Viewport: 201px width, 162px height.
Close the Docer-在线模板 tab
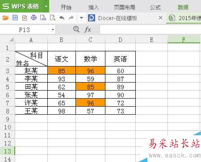[160, 18]
